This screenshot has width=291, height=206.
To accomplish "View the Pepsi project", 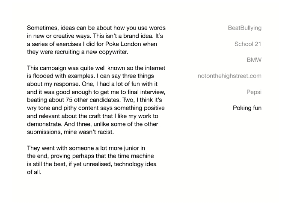I will (254, 92).
